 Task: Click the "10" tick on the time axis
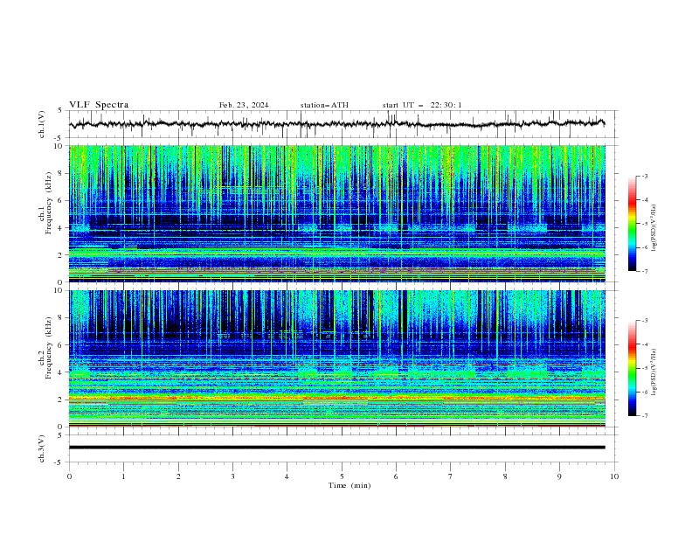614,476
